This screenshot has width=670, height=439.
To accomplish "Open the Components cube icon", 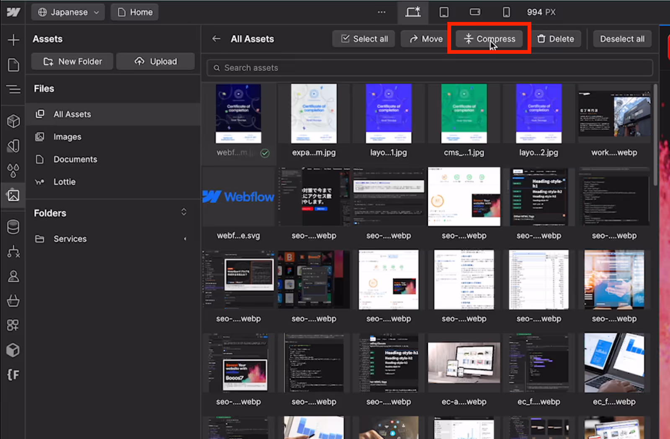I will point(13,121).
